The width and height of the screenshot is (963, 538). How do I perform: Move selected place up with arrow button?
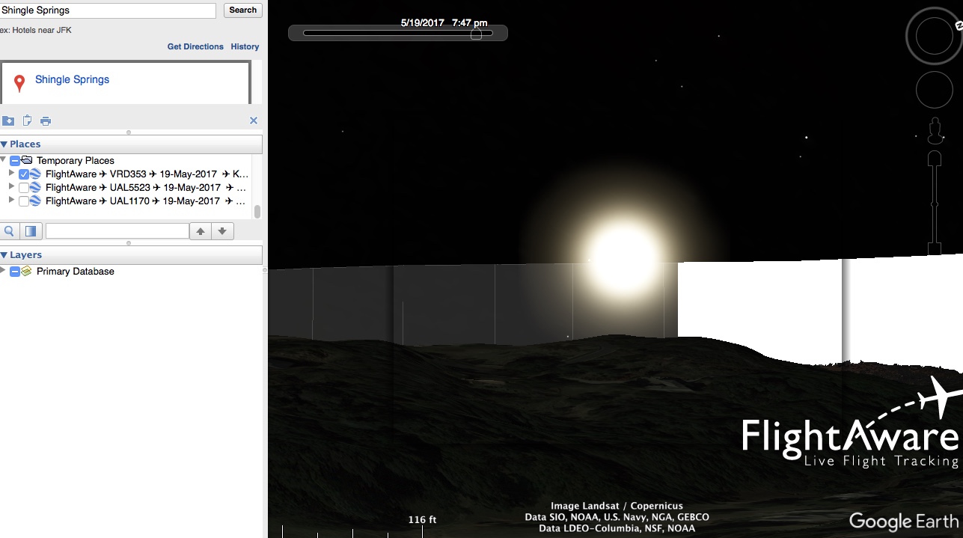(201, 231)
